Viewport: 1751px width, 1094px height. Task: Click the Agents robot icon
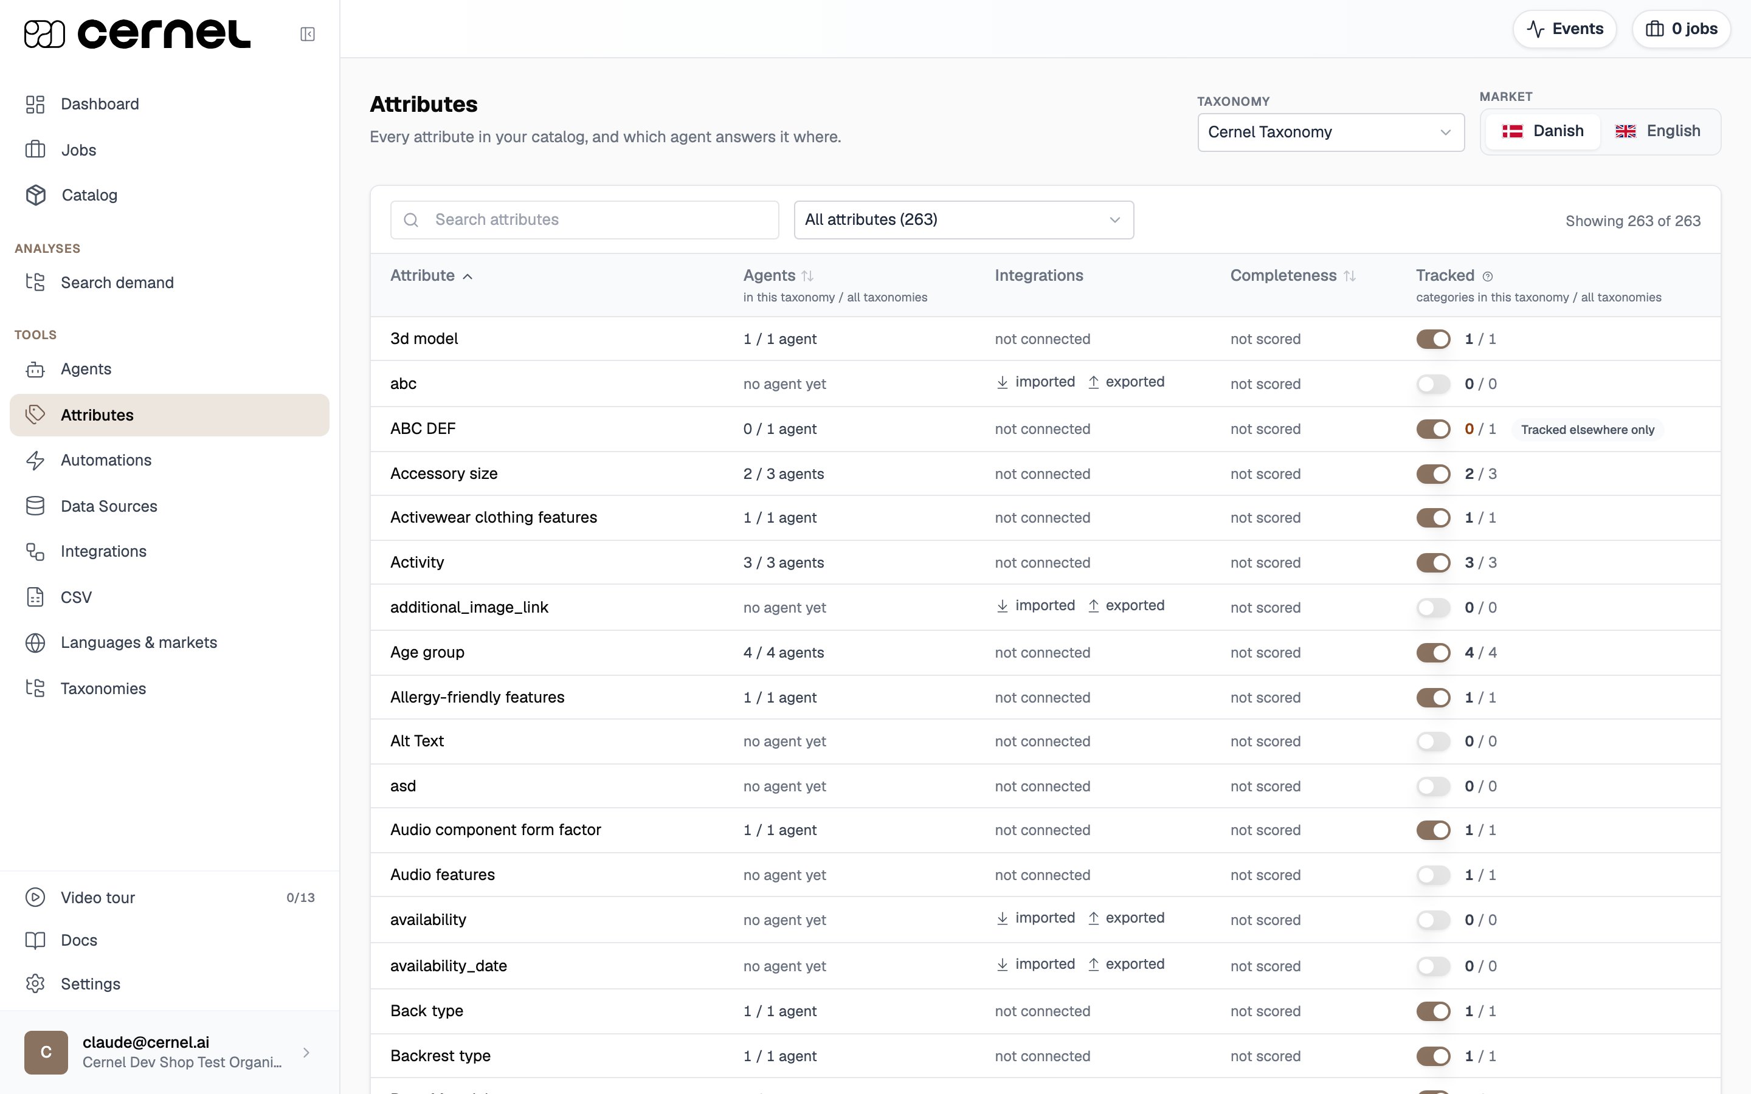click(x=35, y=369)
